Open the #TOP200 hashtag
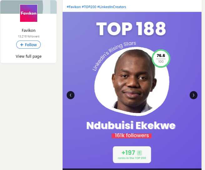Screen dimensions: 205x170 [89, 7]
